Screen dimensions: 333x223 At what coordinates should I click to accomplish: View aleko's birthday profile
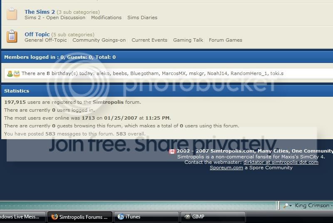(103, 73)
